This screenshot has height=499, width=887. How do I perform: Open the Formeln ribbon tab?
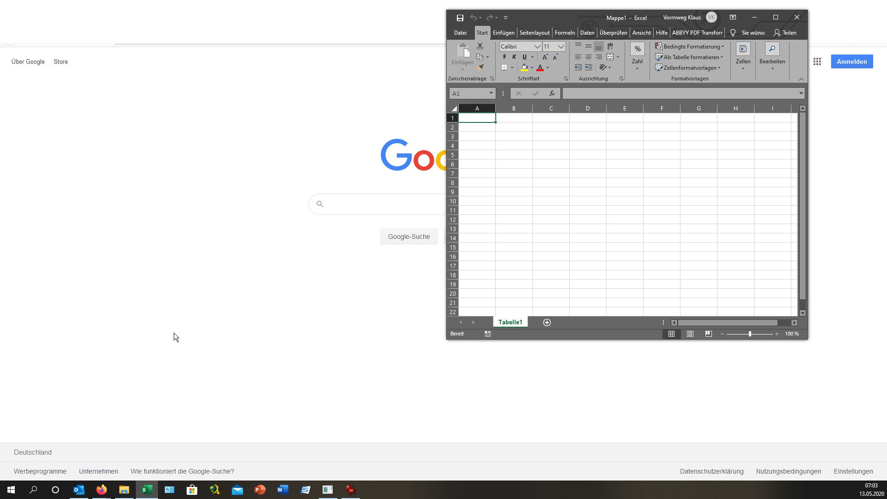coord(565,33)
